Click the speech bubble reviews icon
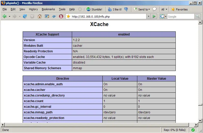203x133 pixels. pos(154,9)
